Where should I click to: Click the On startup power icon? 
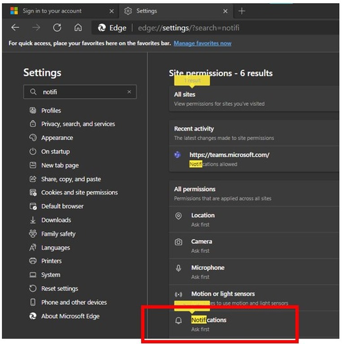coord(33,151)
